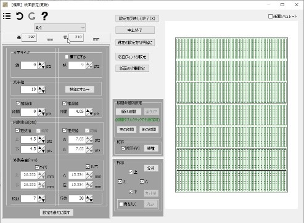The image size is (304, 223).
Task: Toggle 推奨値 checkbox above 段間
Action: click(18, 103)
